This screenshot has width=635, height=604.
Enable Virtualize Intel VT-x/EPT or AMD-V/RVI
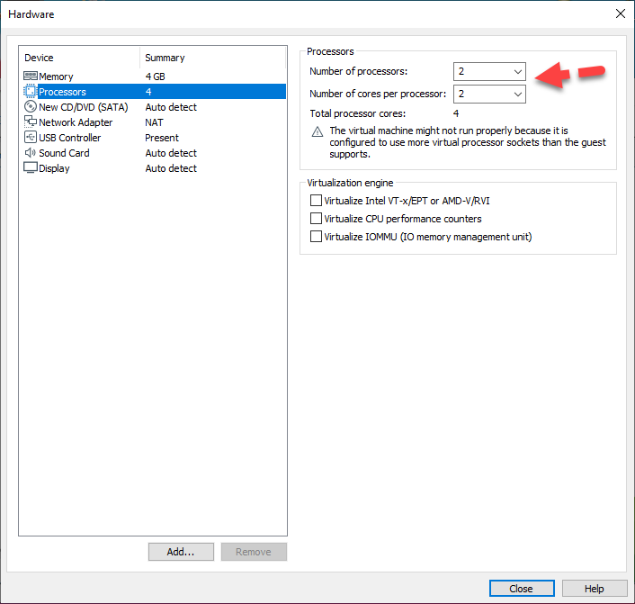316,201
